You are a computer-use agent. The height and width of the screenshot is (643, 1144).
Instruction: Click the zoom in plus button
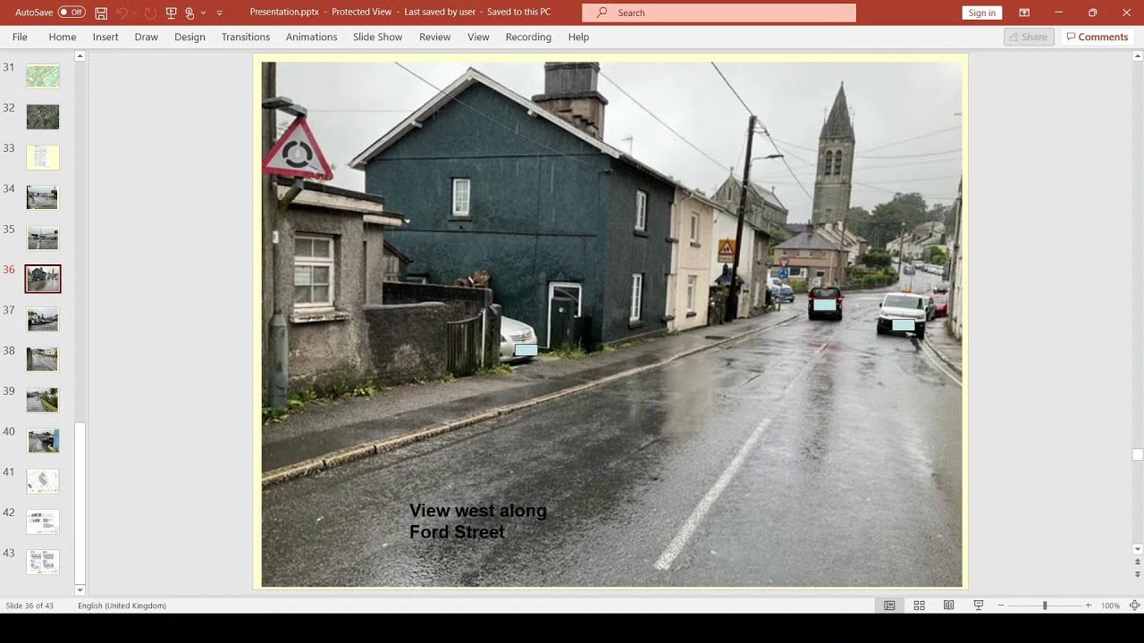(x=1088, y=605)
